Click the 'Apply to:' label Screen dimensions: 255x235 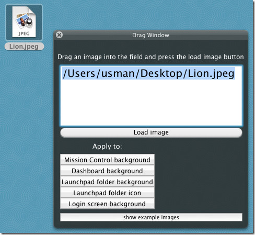tap(107, 147)
